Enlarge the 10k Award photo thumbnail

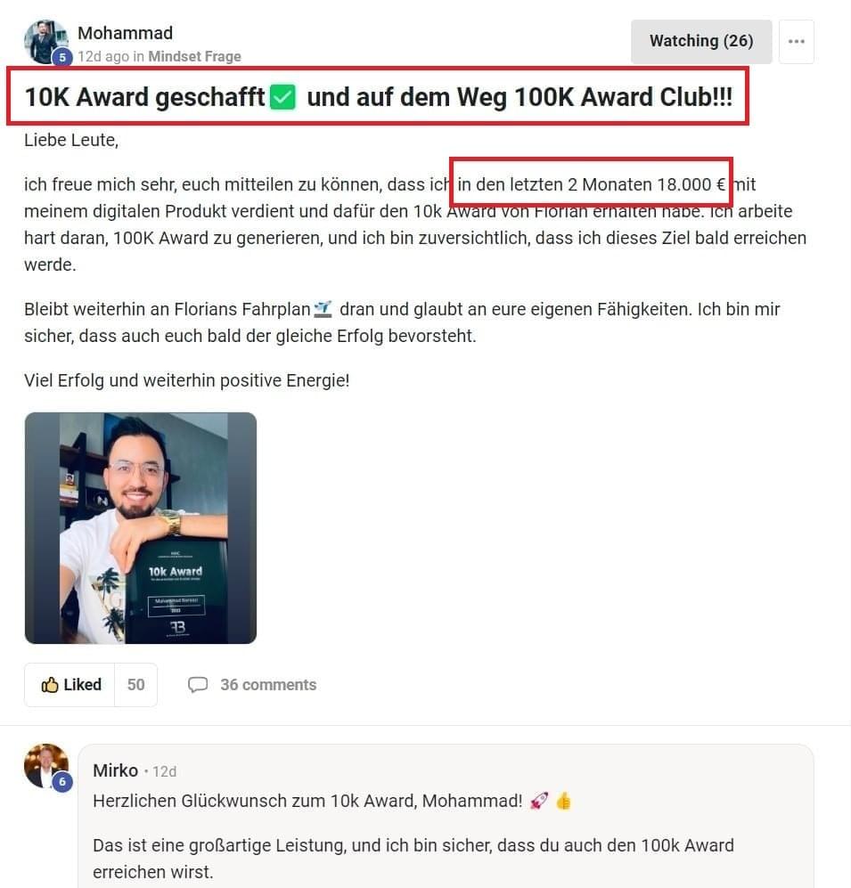141,528
